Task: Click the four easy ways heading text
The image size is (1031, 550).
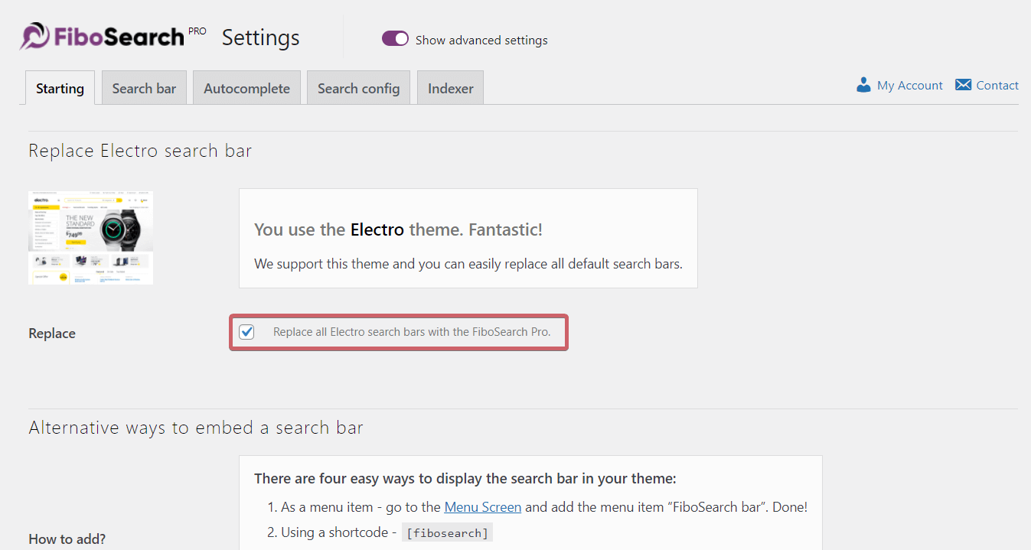Action: 465,479
